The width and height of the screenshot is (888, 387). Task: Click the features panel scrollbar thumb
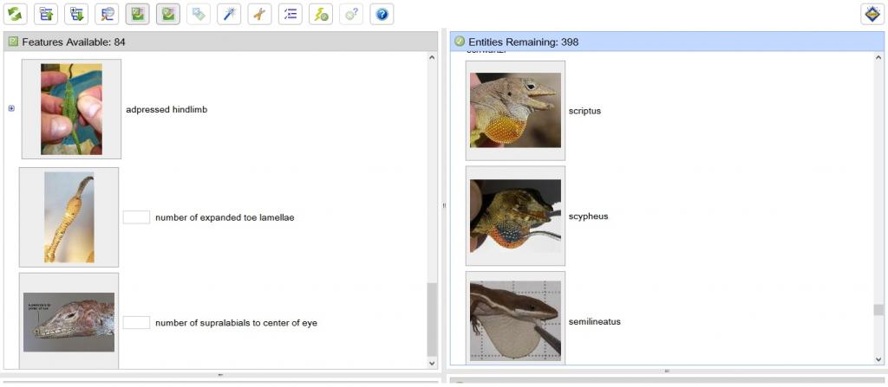pyautogui.click(x=431, y=319)
